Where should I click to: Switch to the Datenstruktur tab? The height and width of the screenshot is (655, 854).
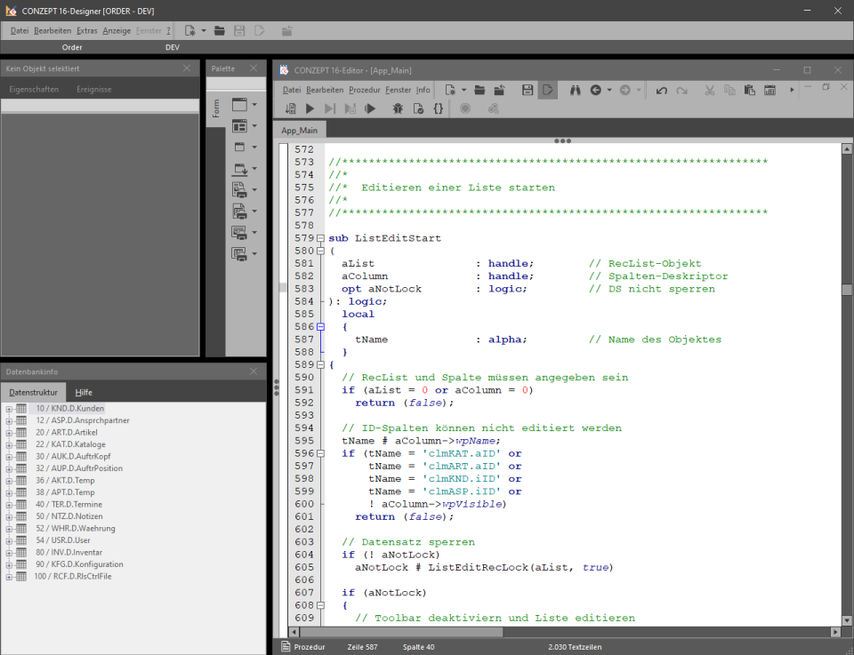pyautogui.click(x=33, y=392)
